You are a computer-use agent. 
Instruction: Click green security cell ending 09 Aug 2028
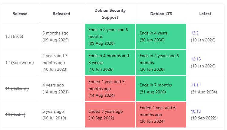point(110,36)
